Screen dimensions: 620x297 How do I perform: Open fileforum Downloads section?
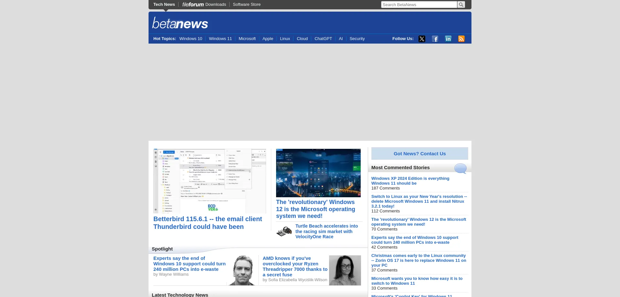[x=204, y=4]
